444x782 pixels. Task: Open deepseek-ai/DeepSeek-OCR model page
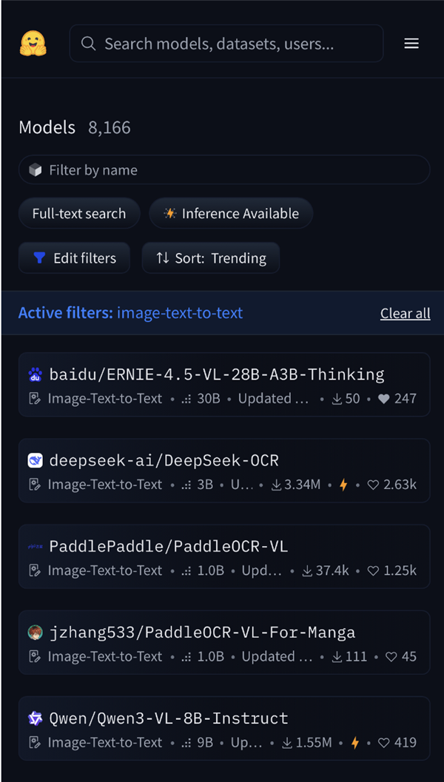tap(164, 461)
